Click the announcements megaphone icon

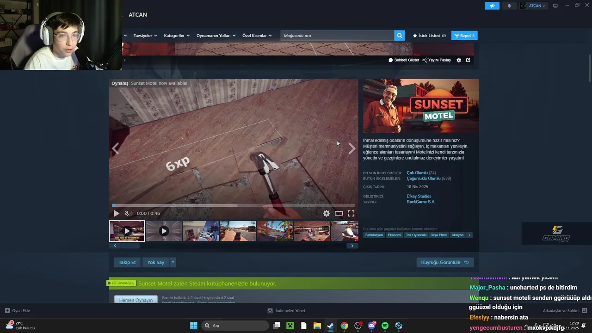pyautogui.click(x=492, y=6)
